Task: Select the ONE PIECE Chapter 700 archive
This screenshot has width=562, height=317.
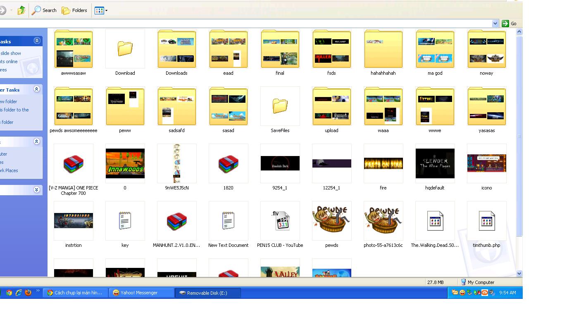Action: [x=74, y=170]
